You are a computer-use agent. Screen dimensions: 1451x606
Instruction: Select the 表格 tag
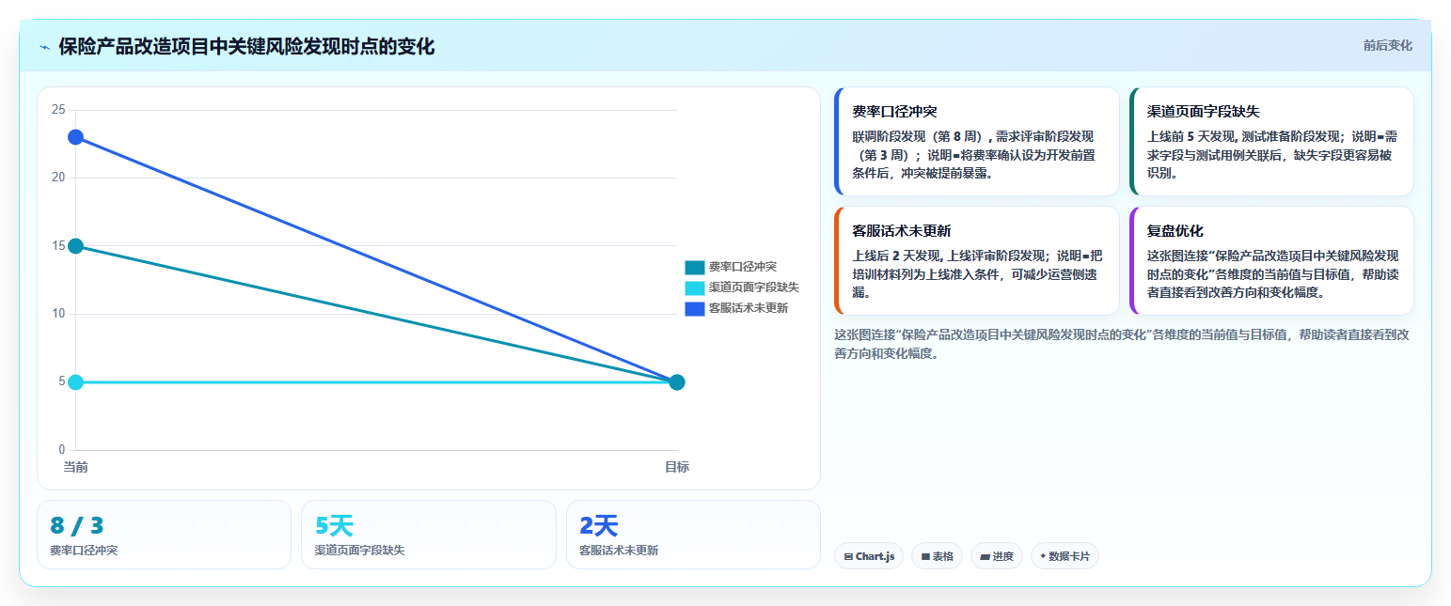pos(937,556)
